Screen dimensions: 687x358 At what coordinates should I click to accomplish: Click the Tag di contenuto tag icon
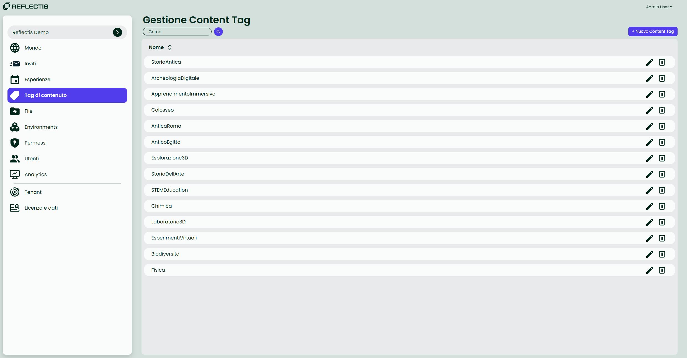coord(15,95)
